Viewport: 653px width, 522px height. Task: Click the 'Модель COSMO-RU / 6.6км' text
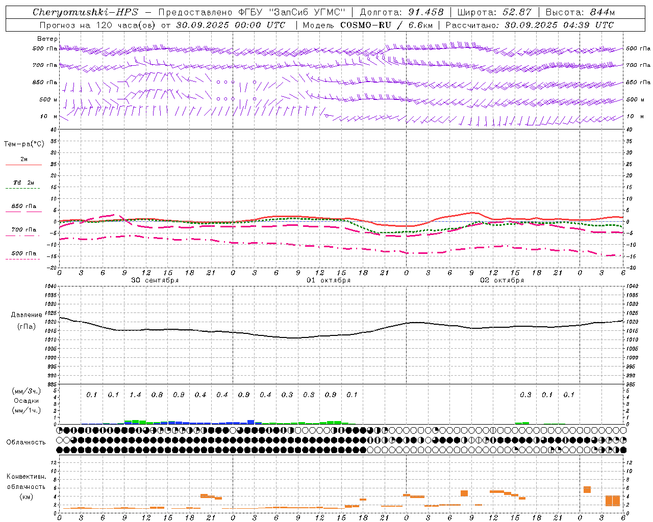pos(368,25)
